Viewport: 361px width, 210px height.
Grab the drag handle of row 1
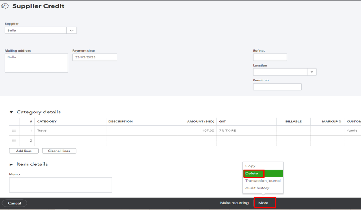coord(14,131)
